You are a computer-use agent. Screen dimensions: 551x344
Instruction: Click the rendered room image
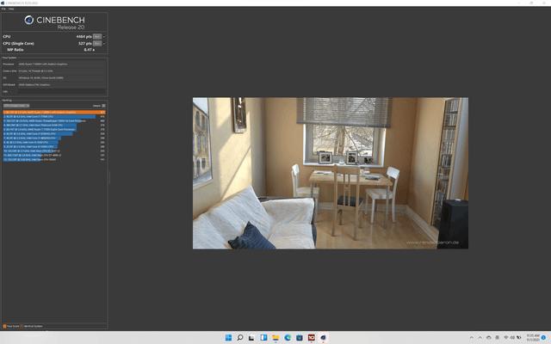pos(330,173)
